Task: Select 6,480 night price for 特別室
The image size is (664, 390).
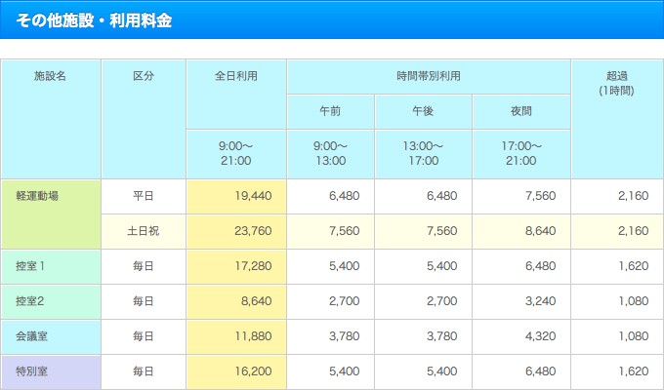Action: coord(521,371)
